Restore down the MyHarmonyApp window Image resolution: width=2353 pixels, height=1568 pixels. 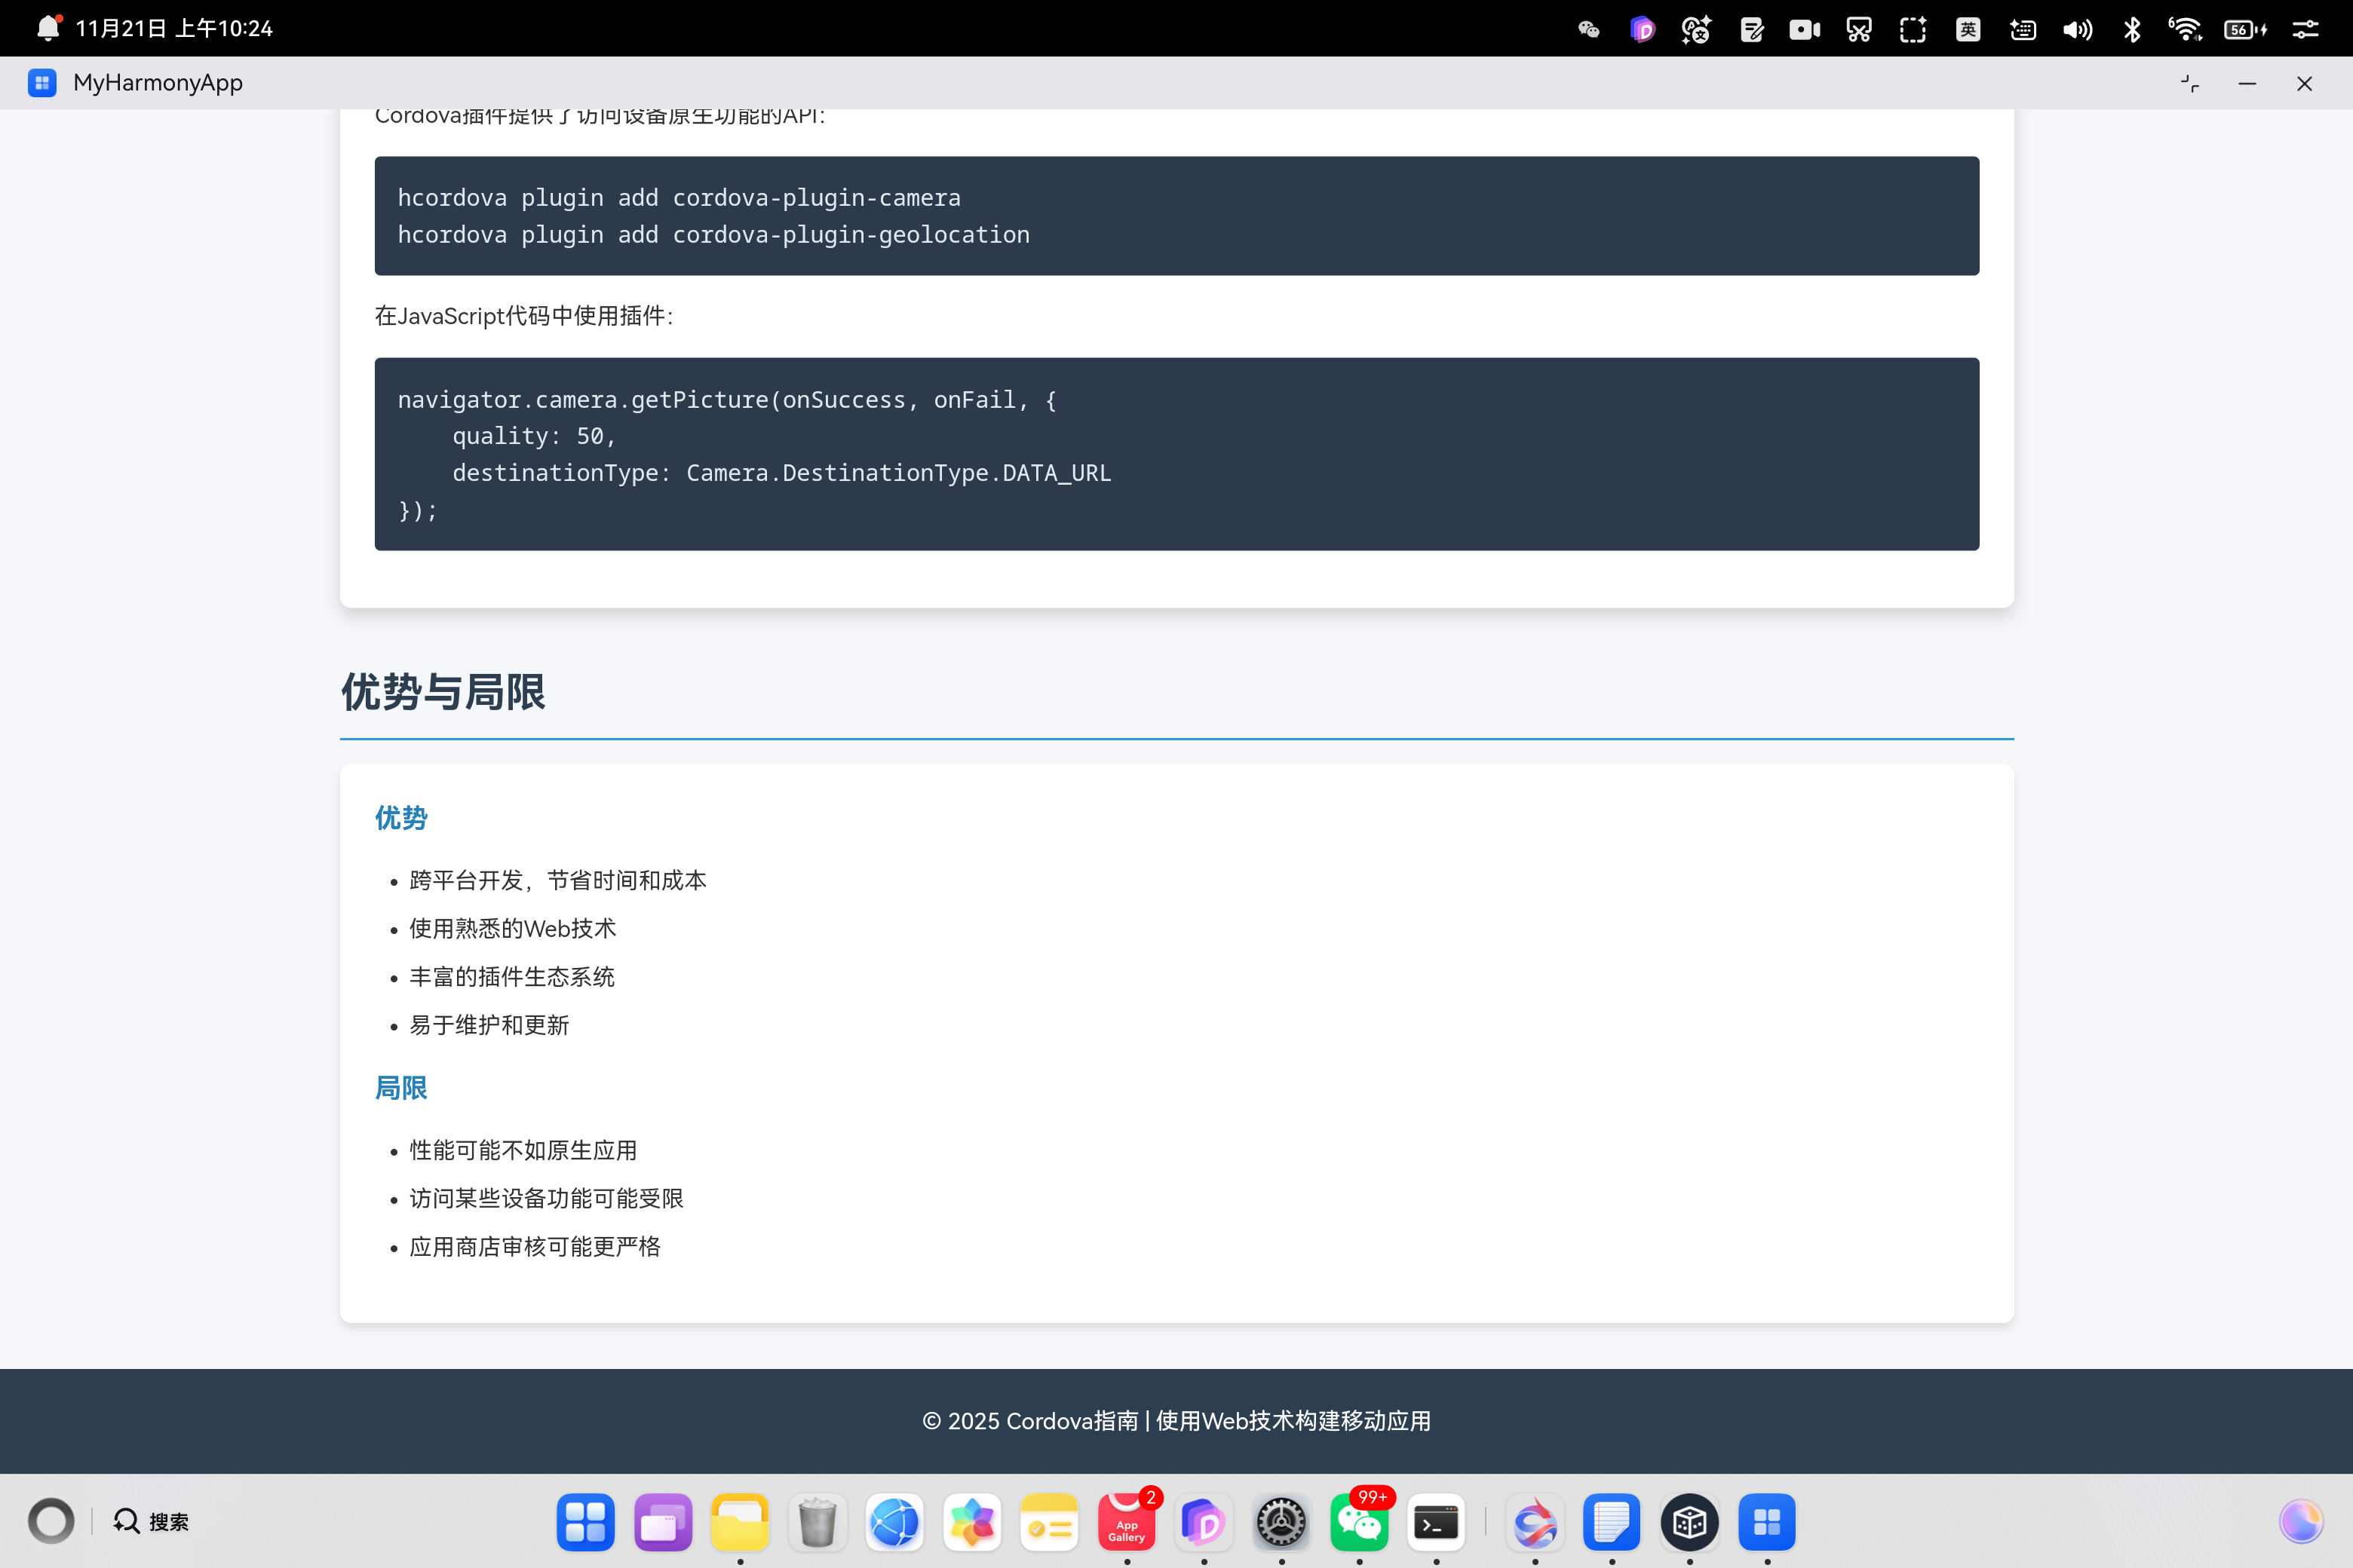point(2189,83)
